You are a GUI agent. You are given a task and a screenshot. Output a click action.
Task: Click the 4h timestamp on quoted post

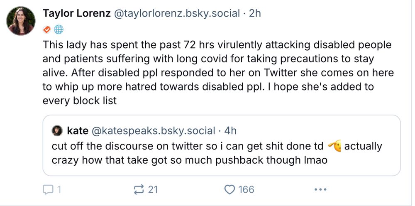click(230, 130)
